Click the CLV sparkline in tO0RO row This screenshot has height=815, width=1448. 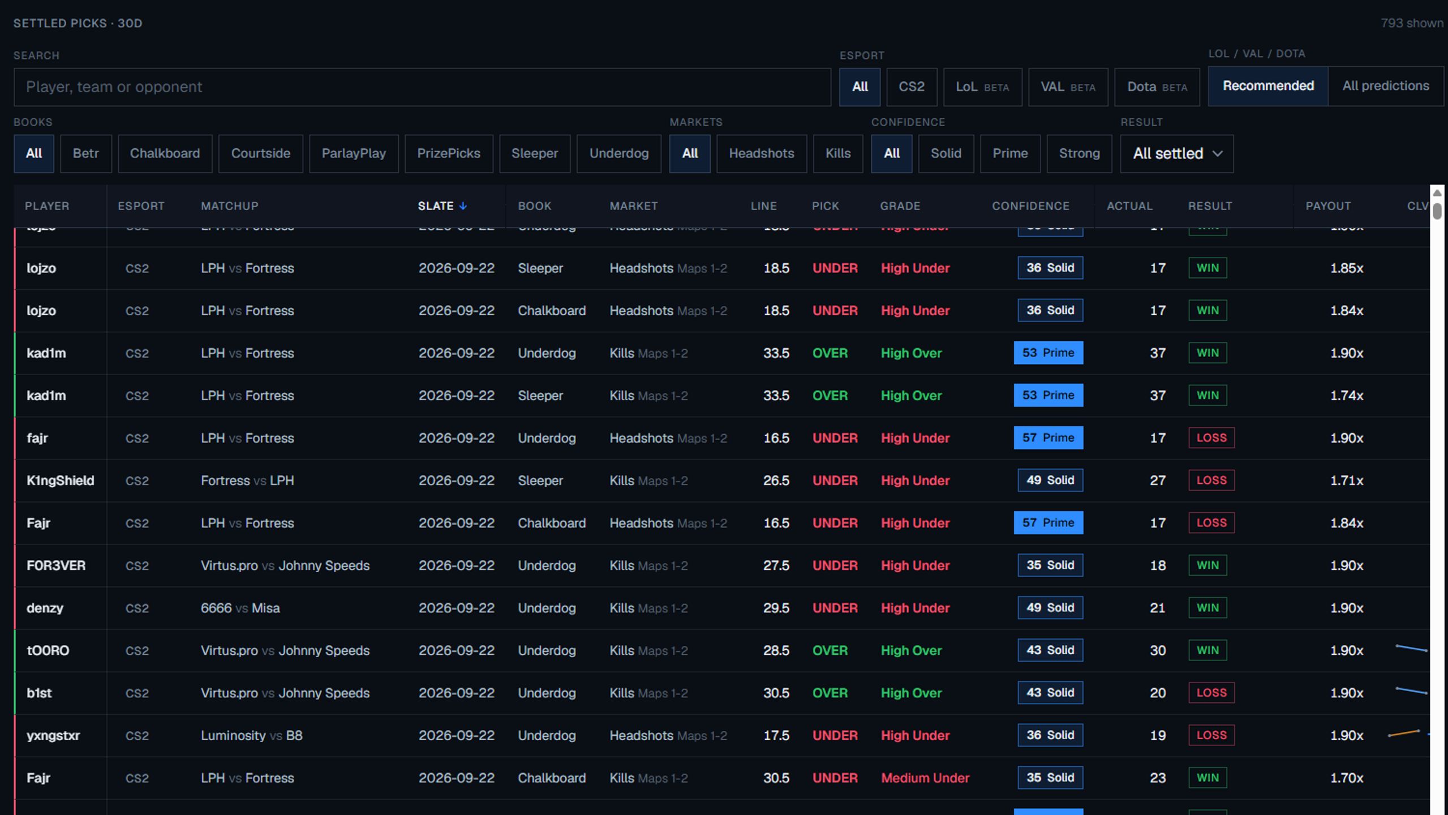[1411, 649]
